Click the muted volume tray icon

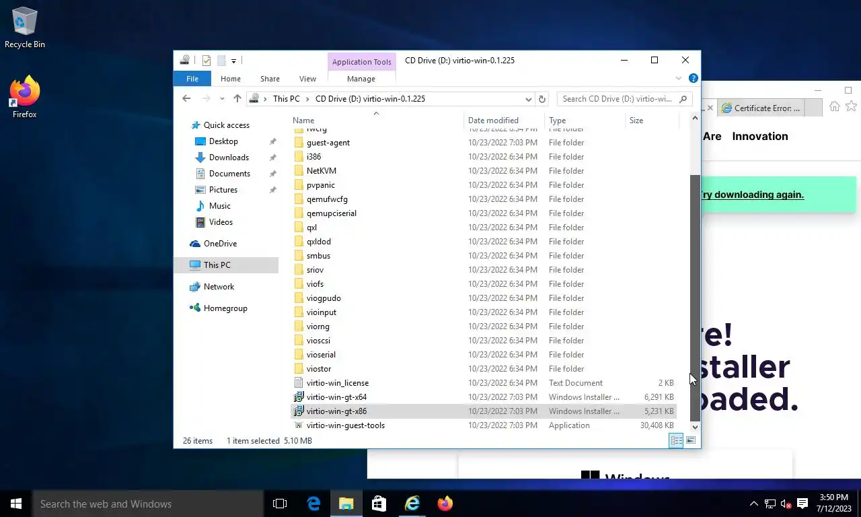click(786, 504)
